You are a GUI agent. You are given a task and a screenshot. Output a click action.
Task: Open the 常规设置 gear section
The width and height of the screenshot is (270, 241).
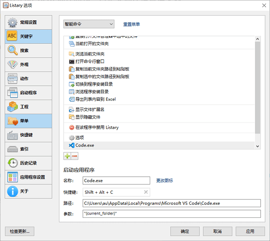[28, 22]
